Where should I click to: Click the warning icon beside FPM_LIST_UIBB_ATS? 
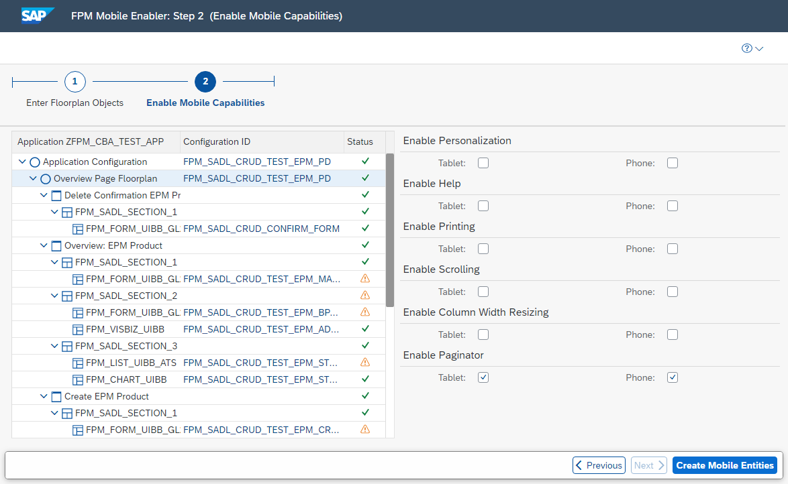pos(364,362)
